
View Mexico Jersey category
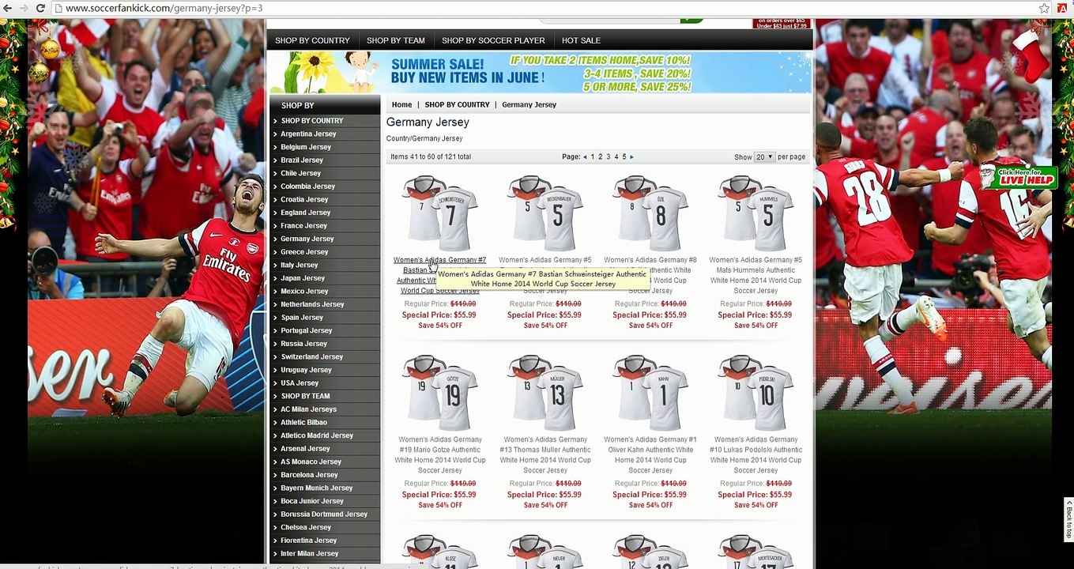point(304,292)
